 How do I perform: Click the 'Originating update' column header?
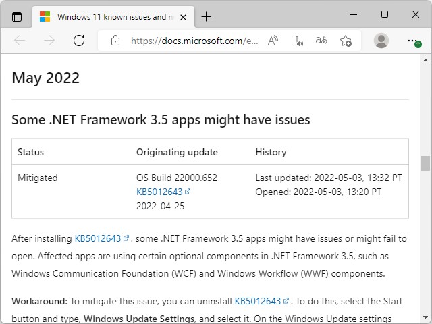pos(177,152)
